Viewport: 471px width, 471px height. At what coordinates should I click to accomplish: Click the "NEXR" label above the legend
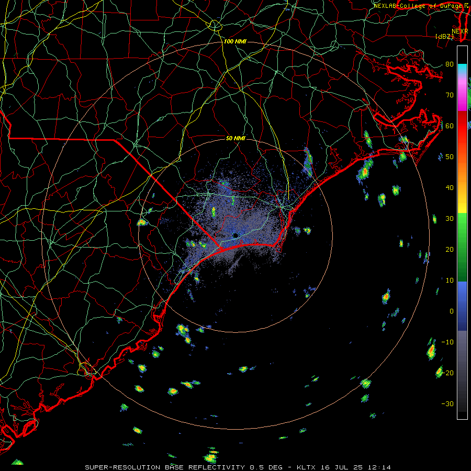(460, 31)
